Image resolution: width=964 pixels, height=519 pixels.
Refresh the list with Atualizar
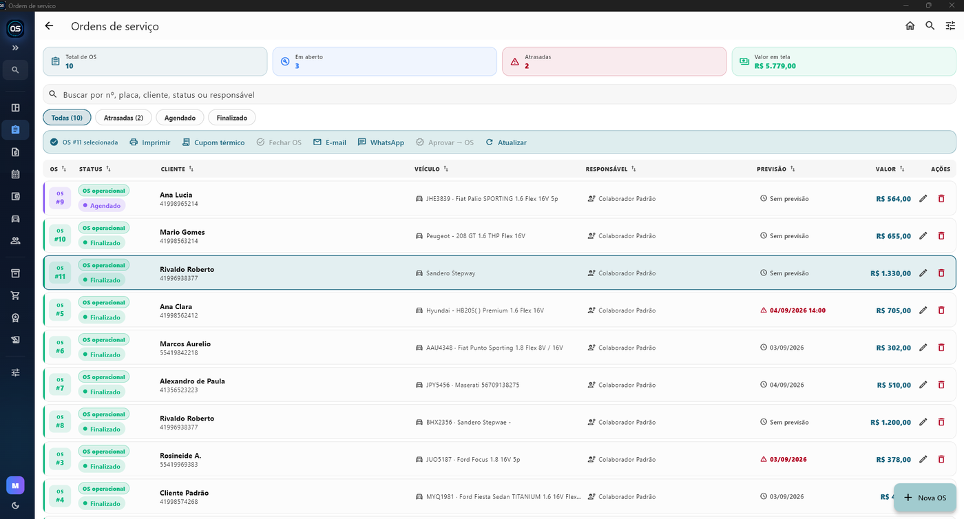(506, 142)
